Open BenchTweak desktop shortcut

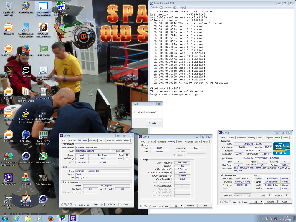click(x=26, y=116)
